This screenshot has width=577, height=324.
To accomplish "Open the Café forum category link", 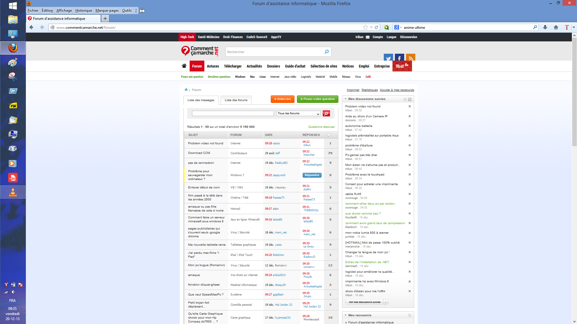I will (x=368, y=77).
